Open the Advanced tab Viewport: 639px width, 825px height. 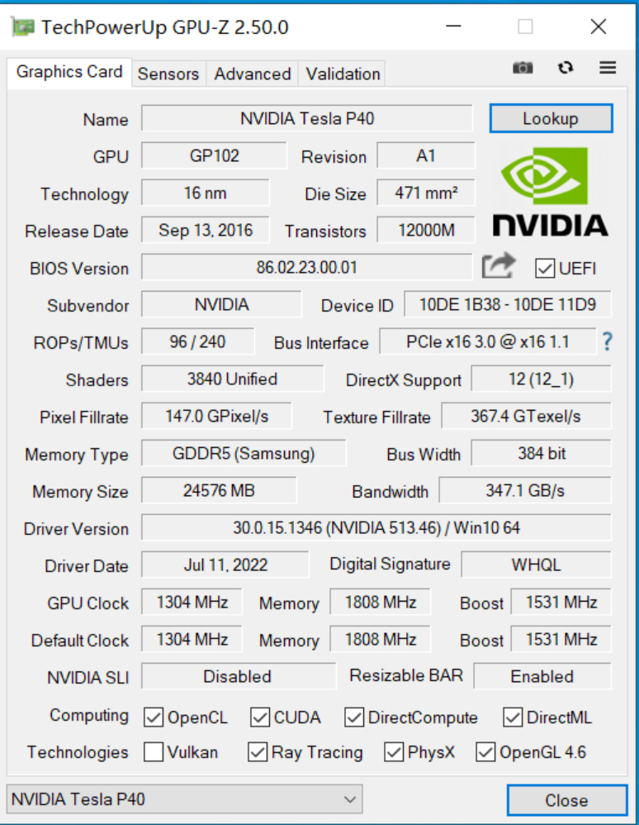(x=253, y=74)
